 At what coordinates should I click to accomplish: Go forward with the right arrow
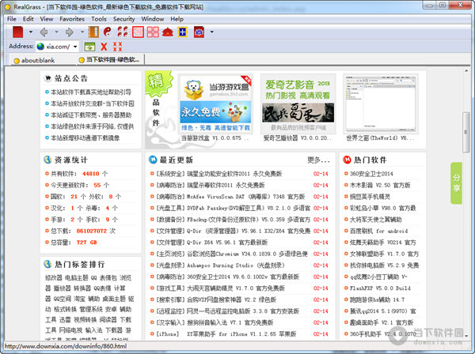[70, 32]
